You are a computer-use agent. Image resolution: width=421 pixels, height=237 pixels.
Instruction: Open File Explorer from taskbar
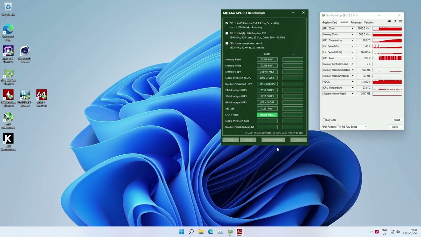[201, 232]
